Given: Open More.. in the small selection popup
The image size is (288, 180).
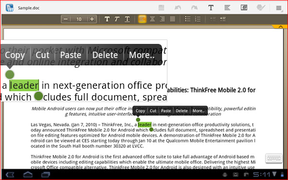Looking at the screenshot, I should point(198,111).
